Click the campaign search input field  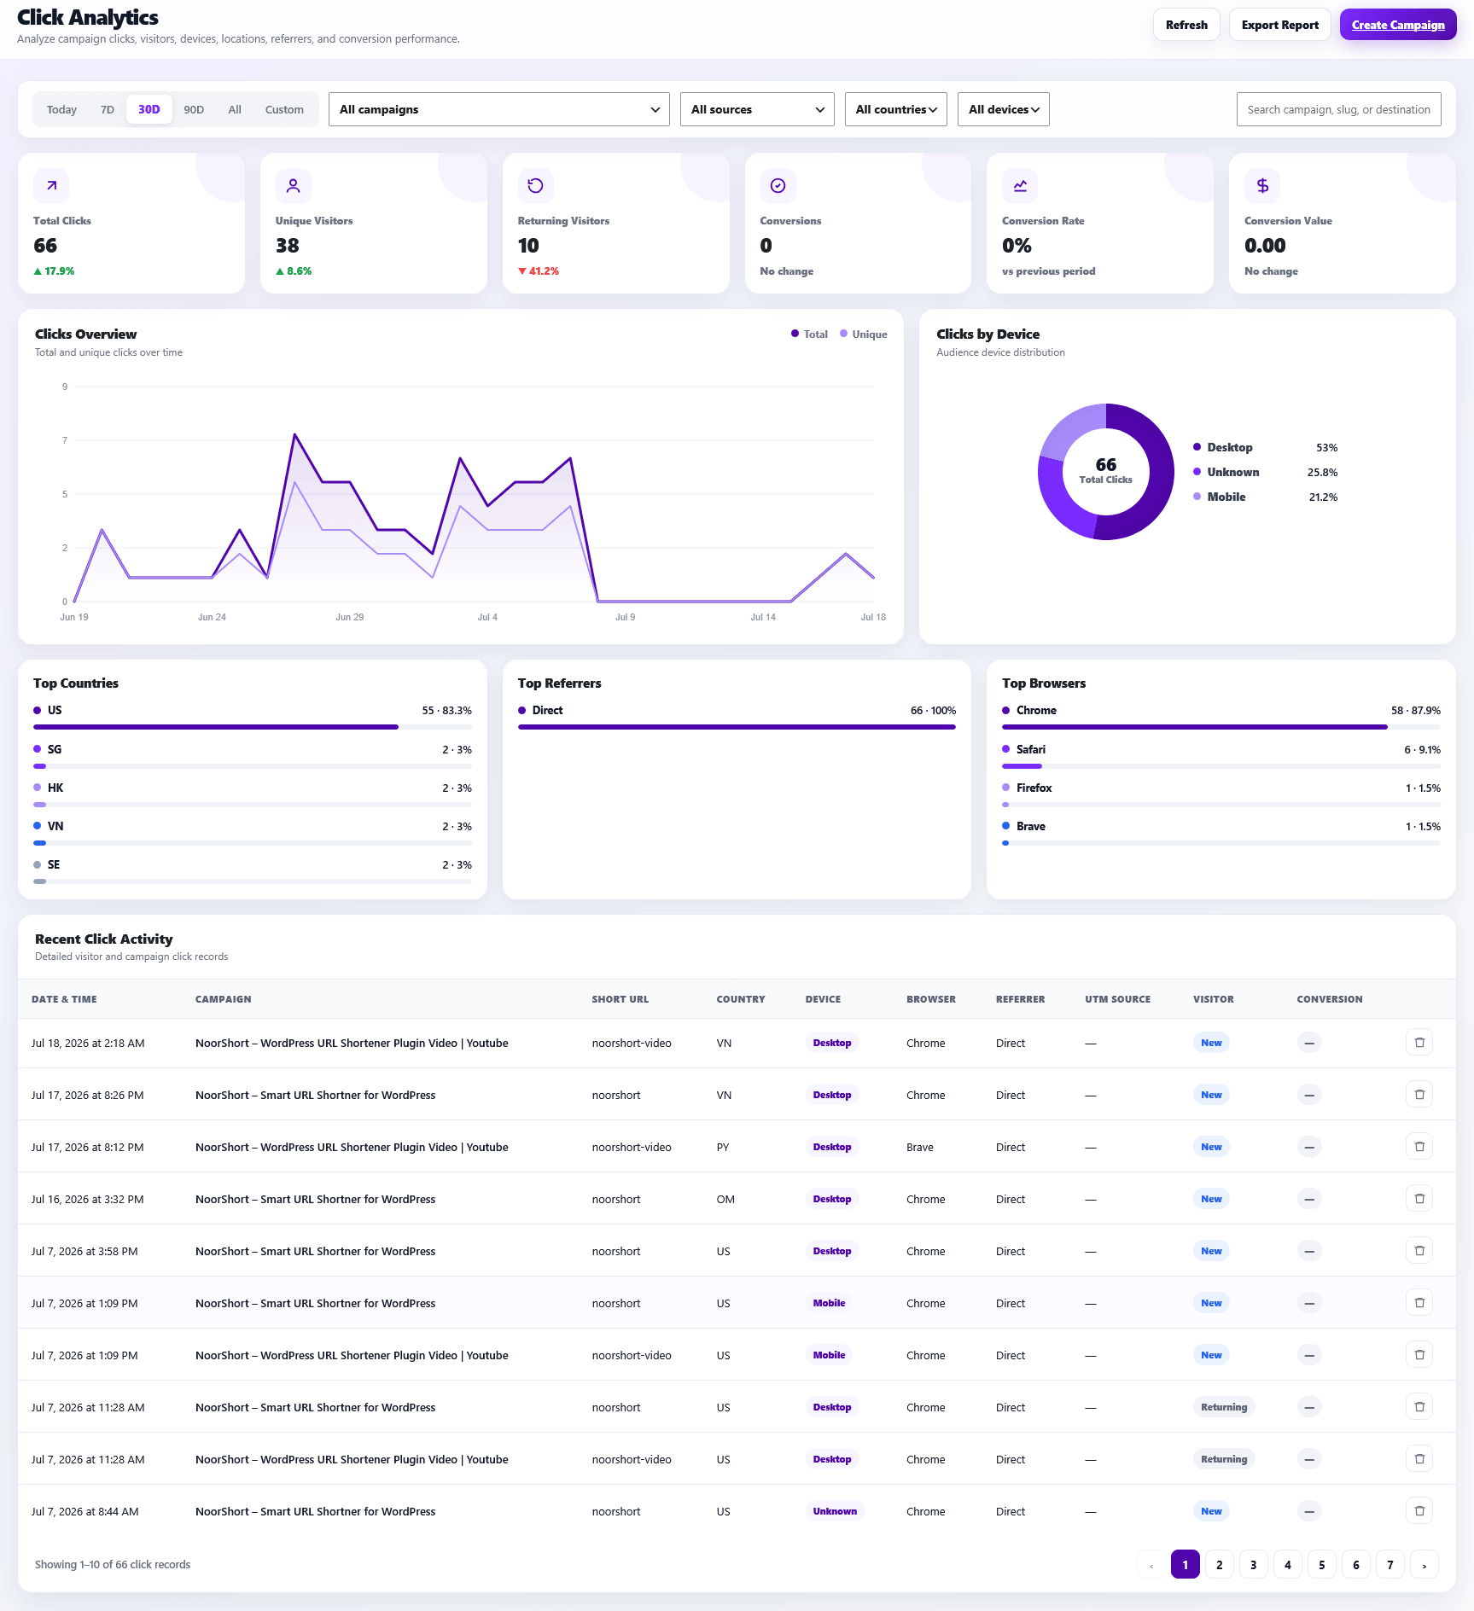1339,109
